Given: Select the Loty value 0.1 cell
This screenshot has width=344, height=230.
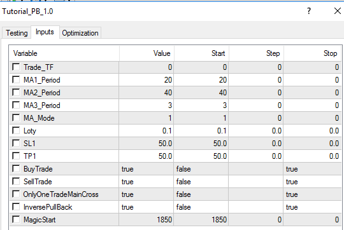Looking at the screenshot, I should coord(147,131).
